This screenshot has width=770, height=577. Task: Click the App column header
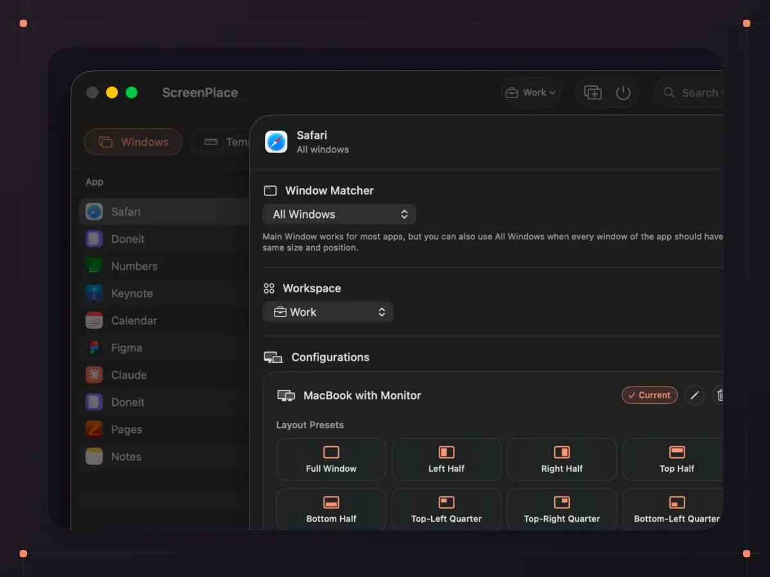pyautogui.click(x=94, y=182)
